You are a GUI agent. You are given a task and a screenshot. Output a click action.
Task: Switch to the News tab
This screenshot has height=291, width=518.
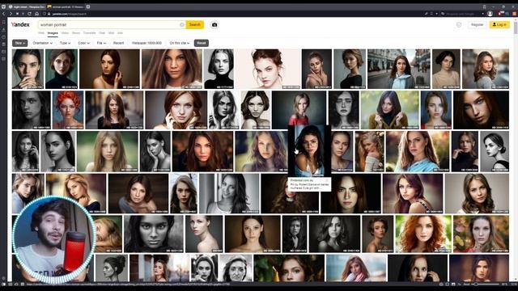76,33
